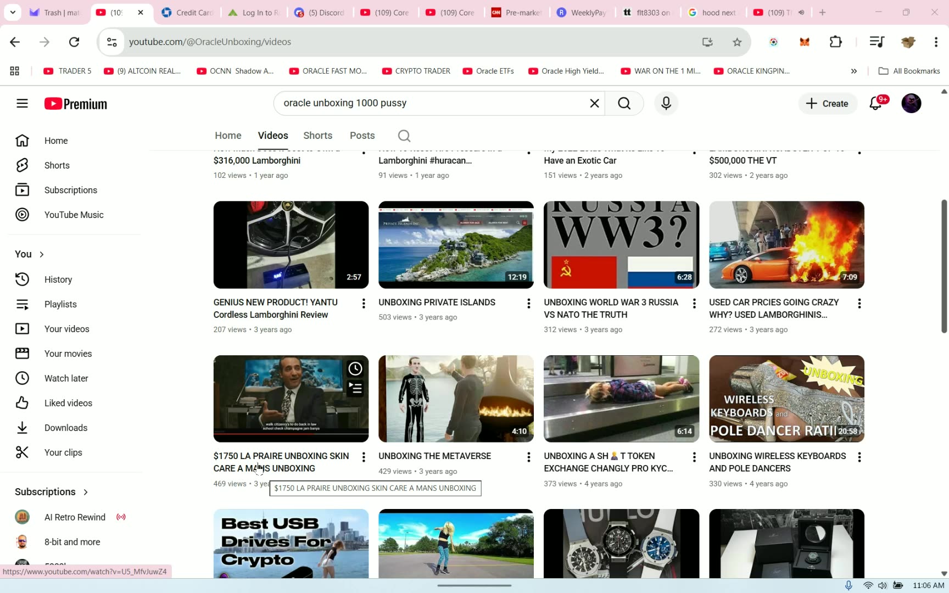Open the tab search dropdown arrow
The width and height of the screenshot is (949, 593).
[x=13, y=12]
